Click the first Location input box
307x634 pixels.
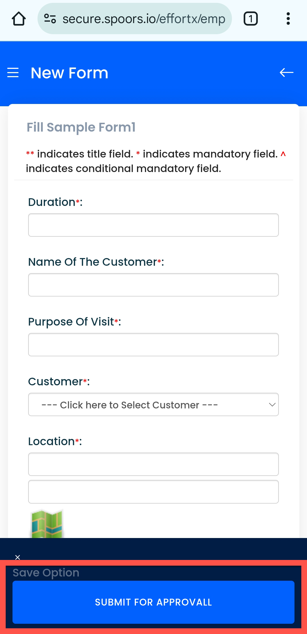coord(153,464)
